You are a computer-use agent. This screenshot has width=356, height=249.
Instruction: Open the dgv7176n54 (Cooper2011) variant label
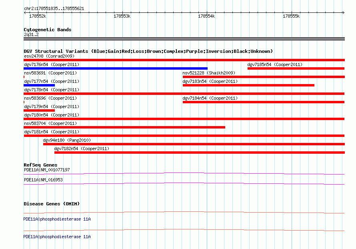[52, 64]
